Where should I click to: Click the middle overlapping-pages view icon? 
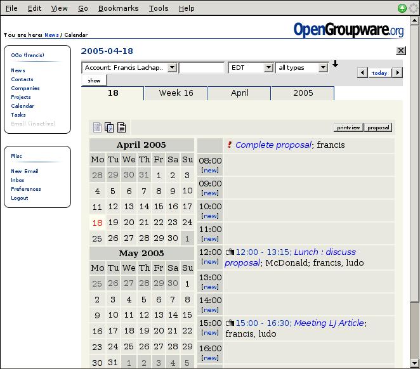pyautogui.click(x=109, y=127)
